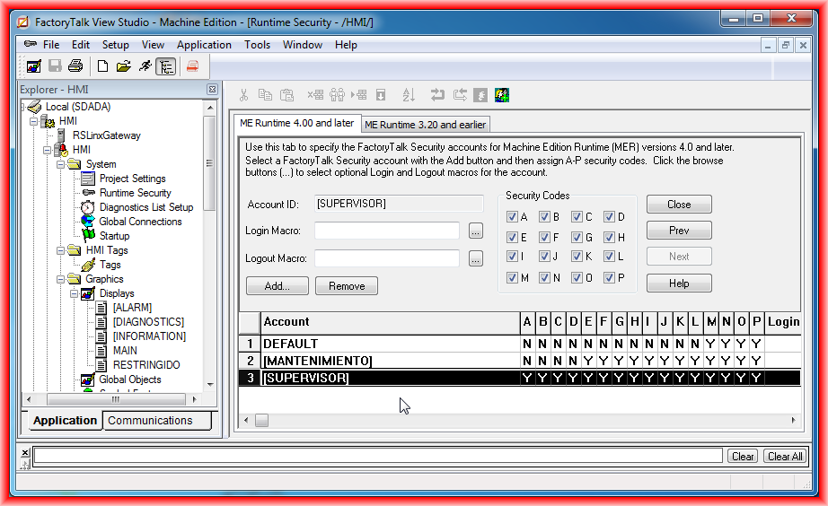The width and height of the screenshot is (828, 506).
Task: Switch to ME Runtime 3.20 and earlier tab
Action: [x=426, y=125]
